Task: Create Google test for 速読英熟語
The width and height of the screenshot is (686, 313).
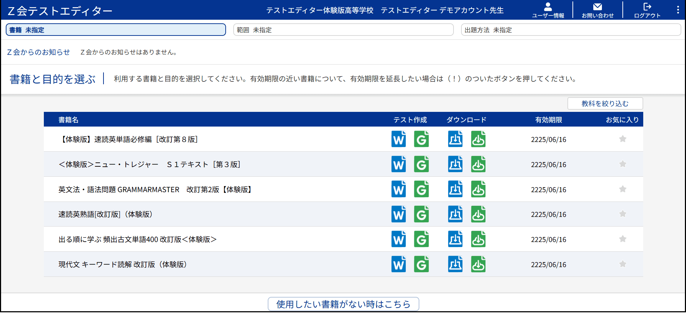Action: [x=422, y=214]
